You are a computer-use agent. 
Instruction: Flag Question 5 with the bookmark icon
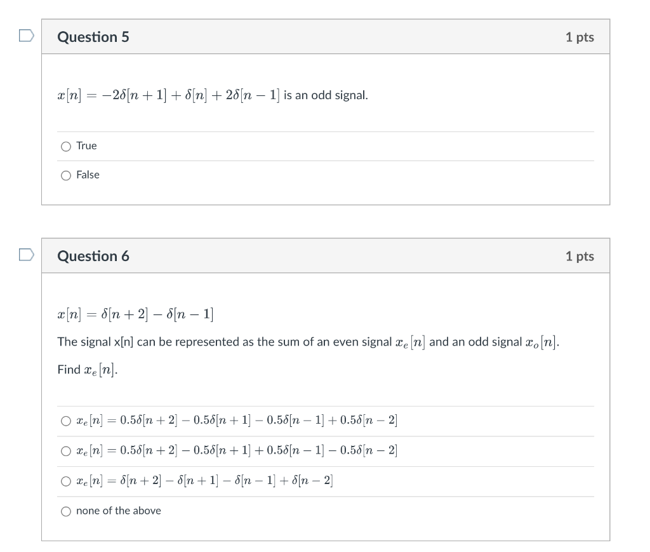click(27, 36)
